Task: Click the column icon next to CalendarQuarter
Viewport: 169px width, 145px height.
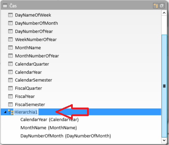Action: pos(10,64)
